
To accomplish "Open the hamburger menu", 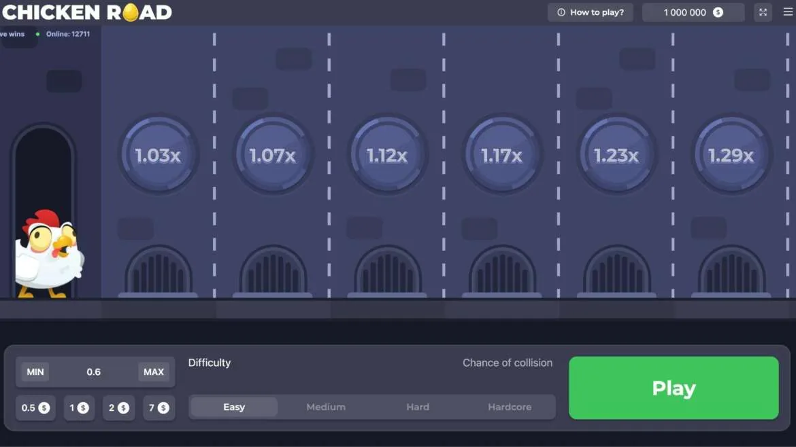I will (788, 12).
